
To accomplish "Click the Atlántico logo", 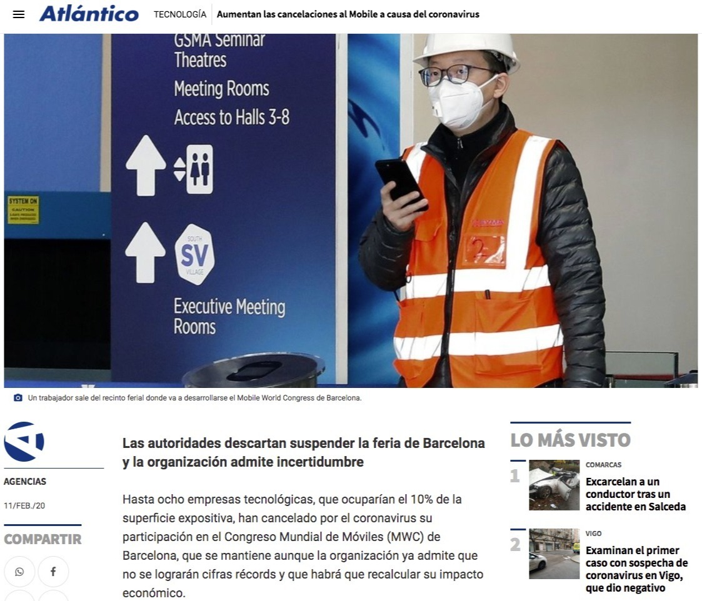I will [89, 14].
